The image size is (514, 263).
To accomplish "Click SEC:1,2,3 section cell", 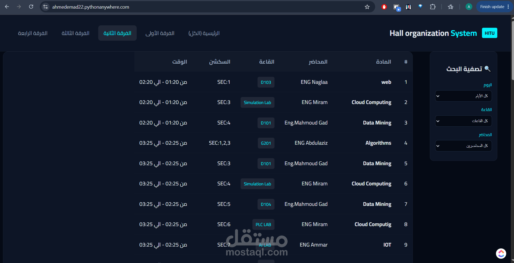I will (220, 143).
